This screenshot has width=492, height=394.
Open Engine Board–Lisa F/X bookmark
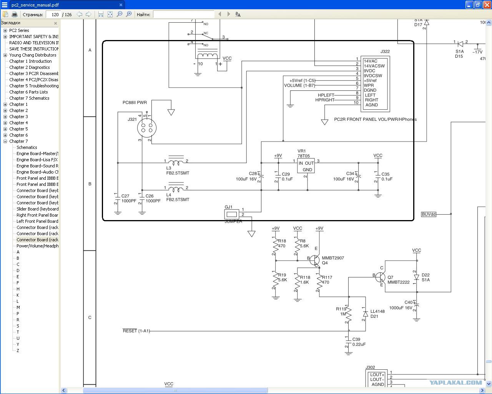(37, 160)
